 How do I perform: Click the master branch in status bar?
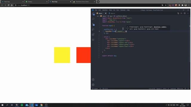coord(95,89)
